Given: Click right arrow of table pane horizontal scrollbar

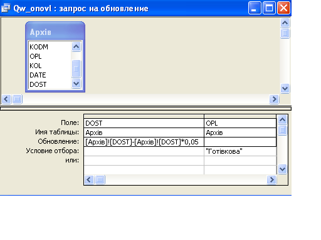Looking at the screenshot, I should click(274, 99).
